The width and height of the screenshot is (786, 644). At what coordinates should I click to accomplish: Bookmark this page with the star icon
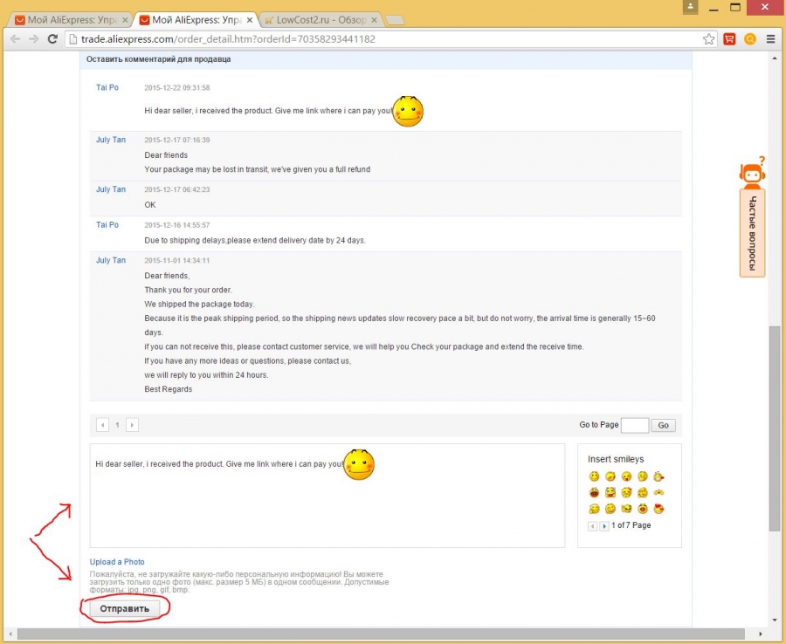709,39
